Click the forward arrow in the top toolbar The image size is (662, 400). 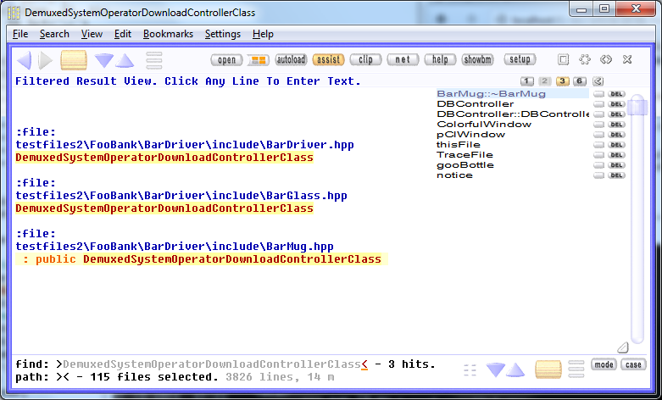[45, 60]
